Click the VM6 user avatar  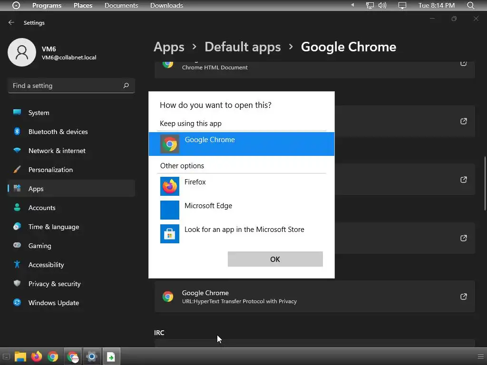tap(22, 52)
